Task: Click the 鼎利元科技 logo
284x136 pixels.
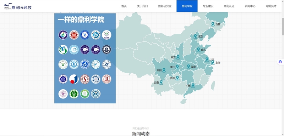Action: point(18,6)
